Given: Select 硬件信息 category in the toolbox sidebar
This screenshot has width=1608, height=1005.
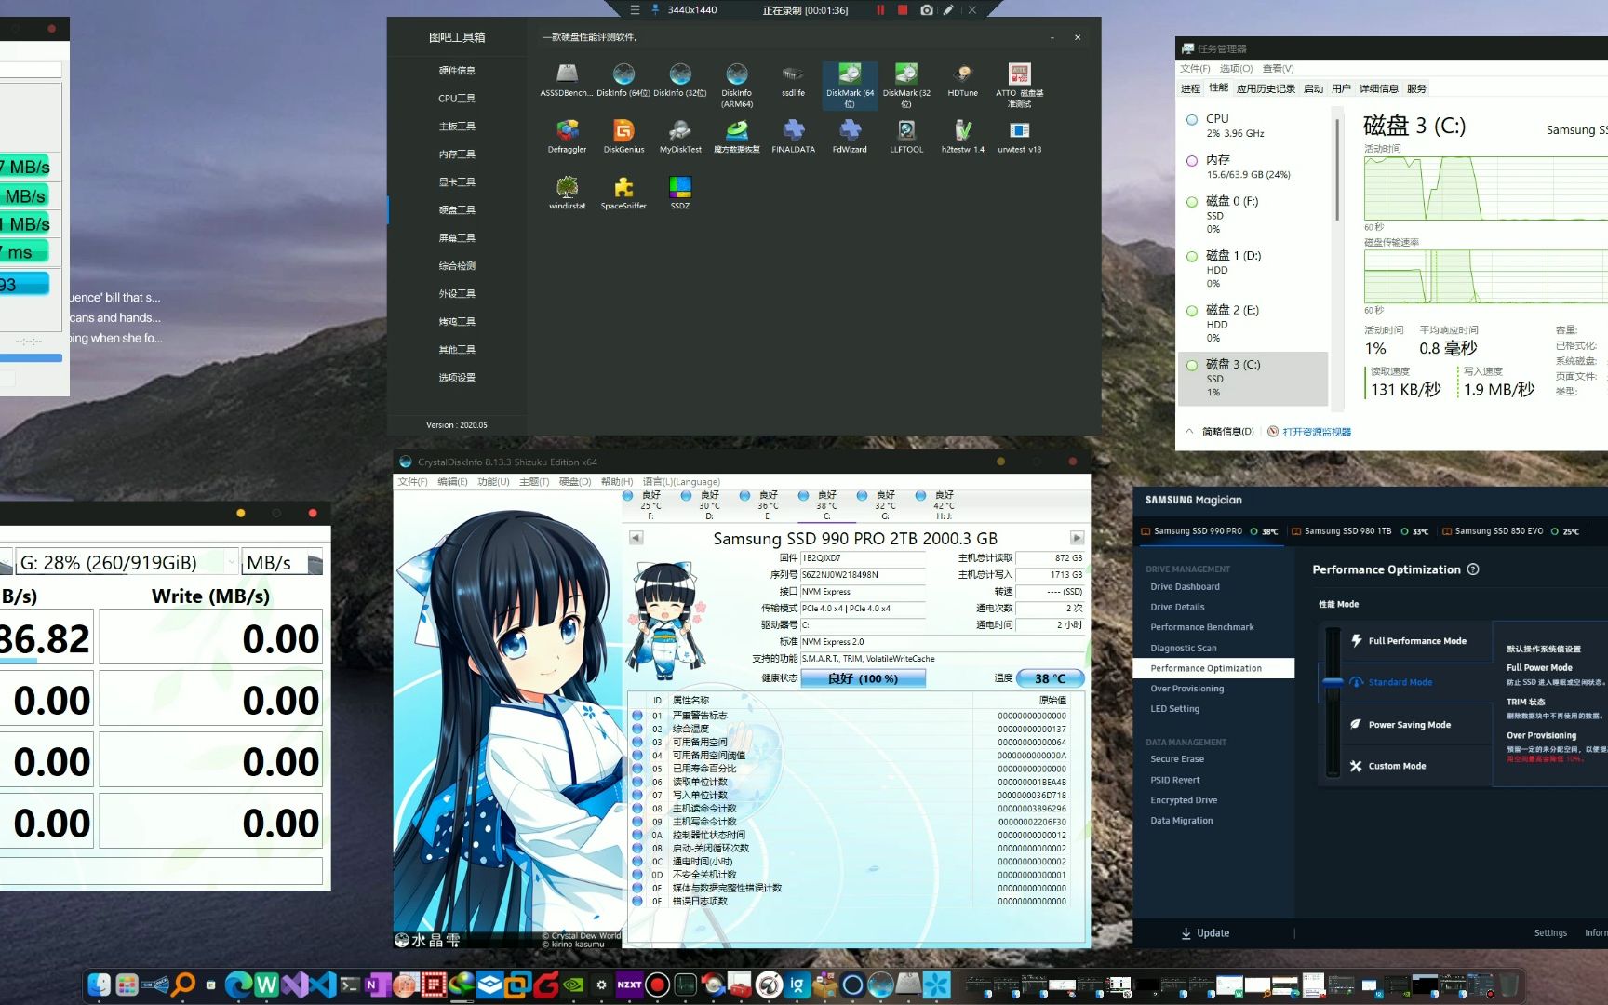Looking at the screenshot, I should coord(457,71).
